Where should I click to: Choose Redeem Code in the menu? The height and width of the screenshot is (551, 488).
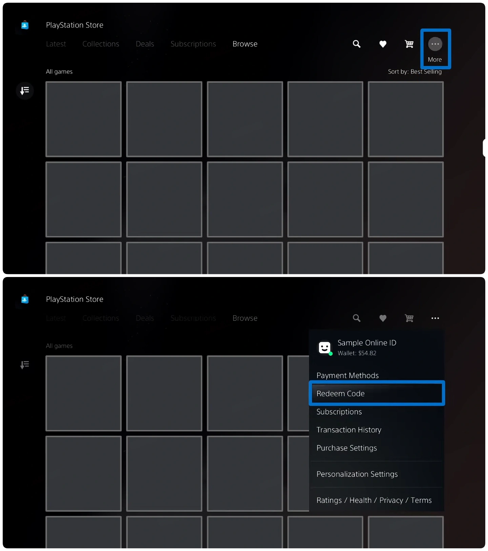pyautogui.click(x=377, y=393)
